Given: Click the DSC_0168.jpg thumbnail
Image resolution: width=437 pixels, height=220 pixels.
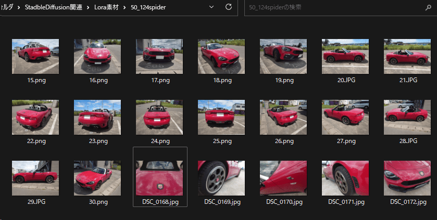Looking at the screenshot, I should (x=159, y=178).
